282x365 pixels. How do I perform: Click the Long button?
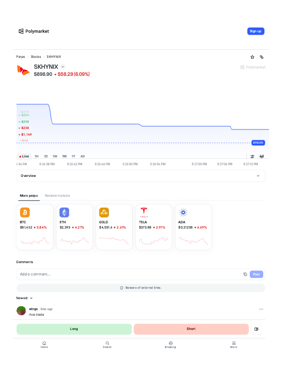(74, 329)
